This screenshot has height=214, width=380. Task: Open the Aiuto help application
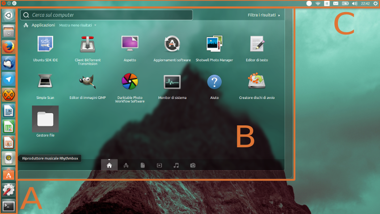215,81
